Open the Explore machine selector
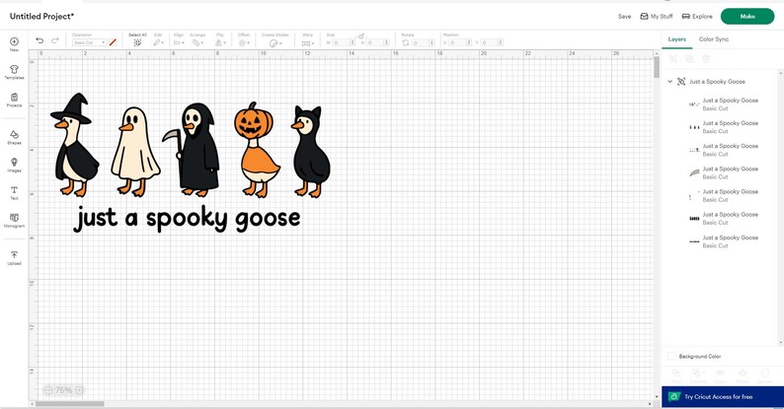The width and height of the screenshot is (784, 409). pos(697,17)
